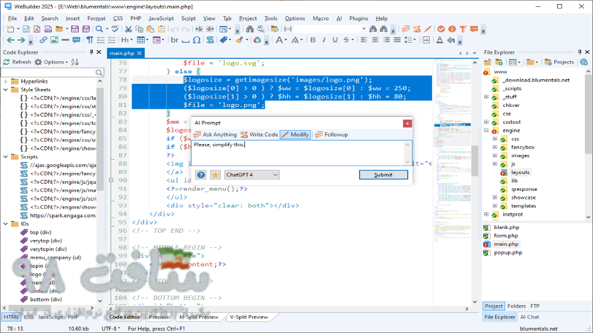Collapse the Style Sheets tree node
Image resolution: width=593 pixels, height=333 pixels.
(5, 90)
